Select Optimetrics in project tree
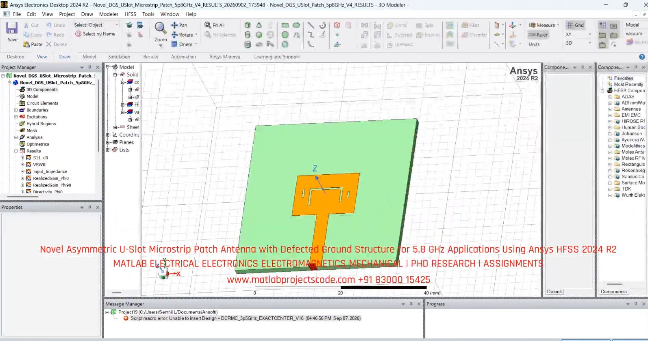This screenshot has width=648, height=341. point(38,144)
